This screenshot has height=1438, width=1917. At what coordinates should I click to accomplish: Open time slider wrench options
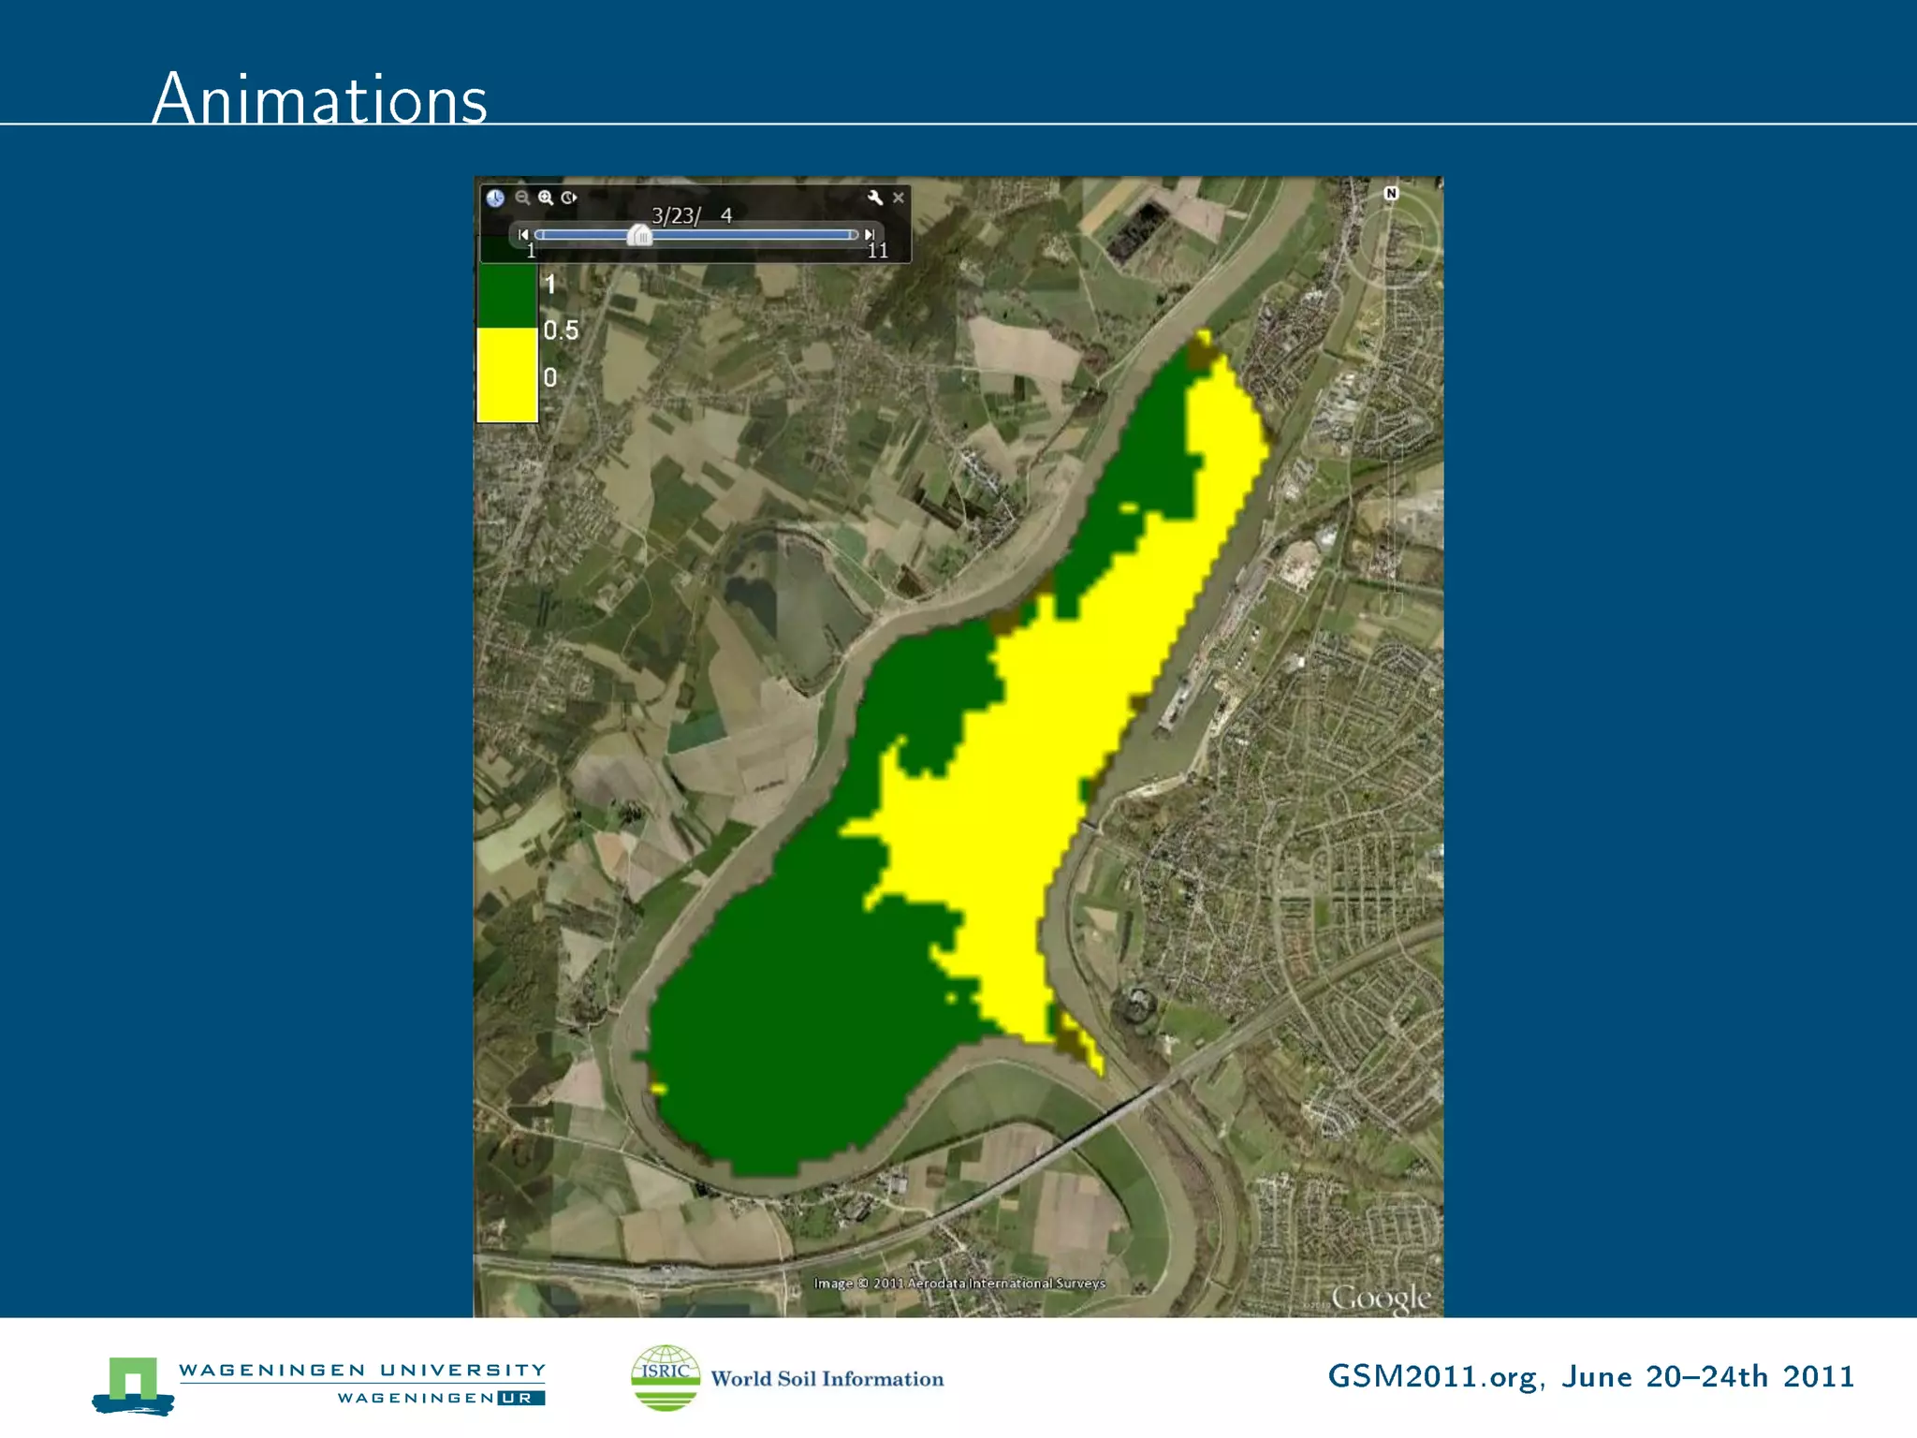coord(875,198)
